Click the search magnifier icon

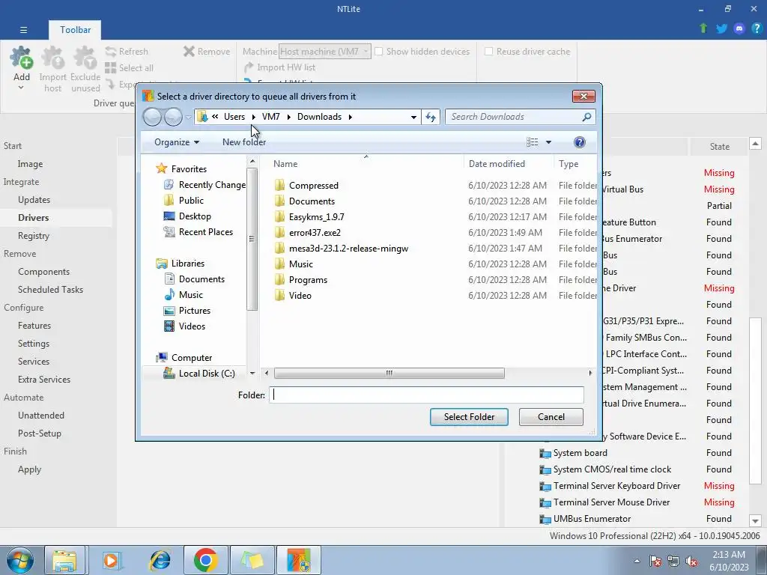587,117
